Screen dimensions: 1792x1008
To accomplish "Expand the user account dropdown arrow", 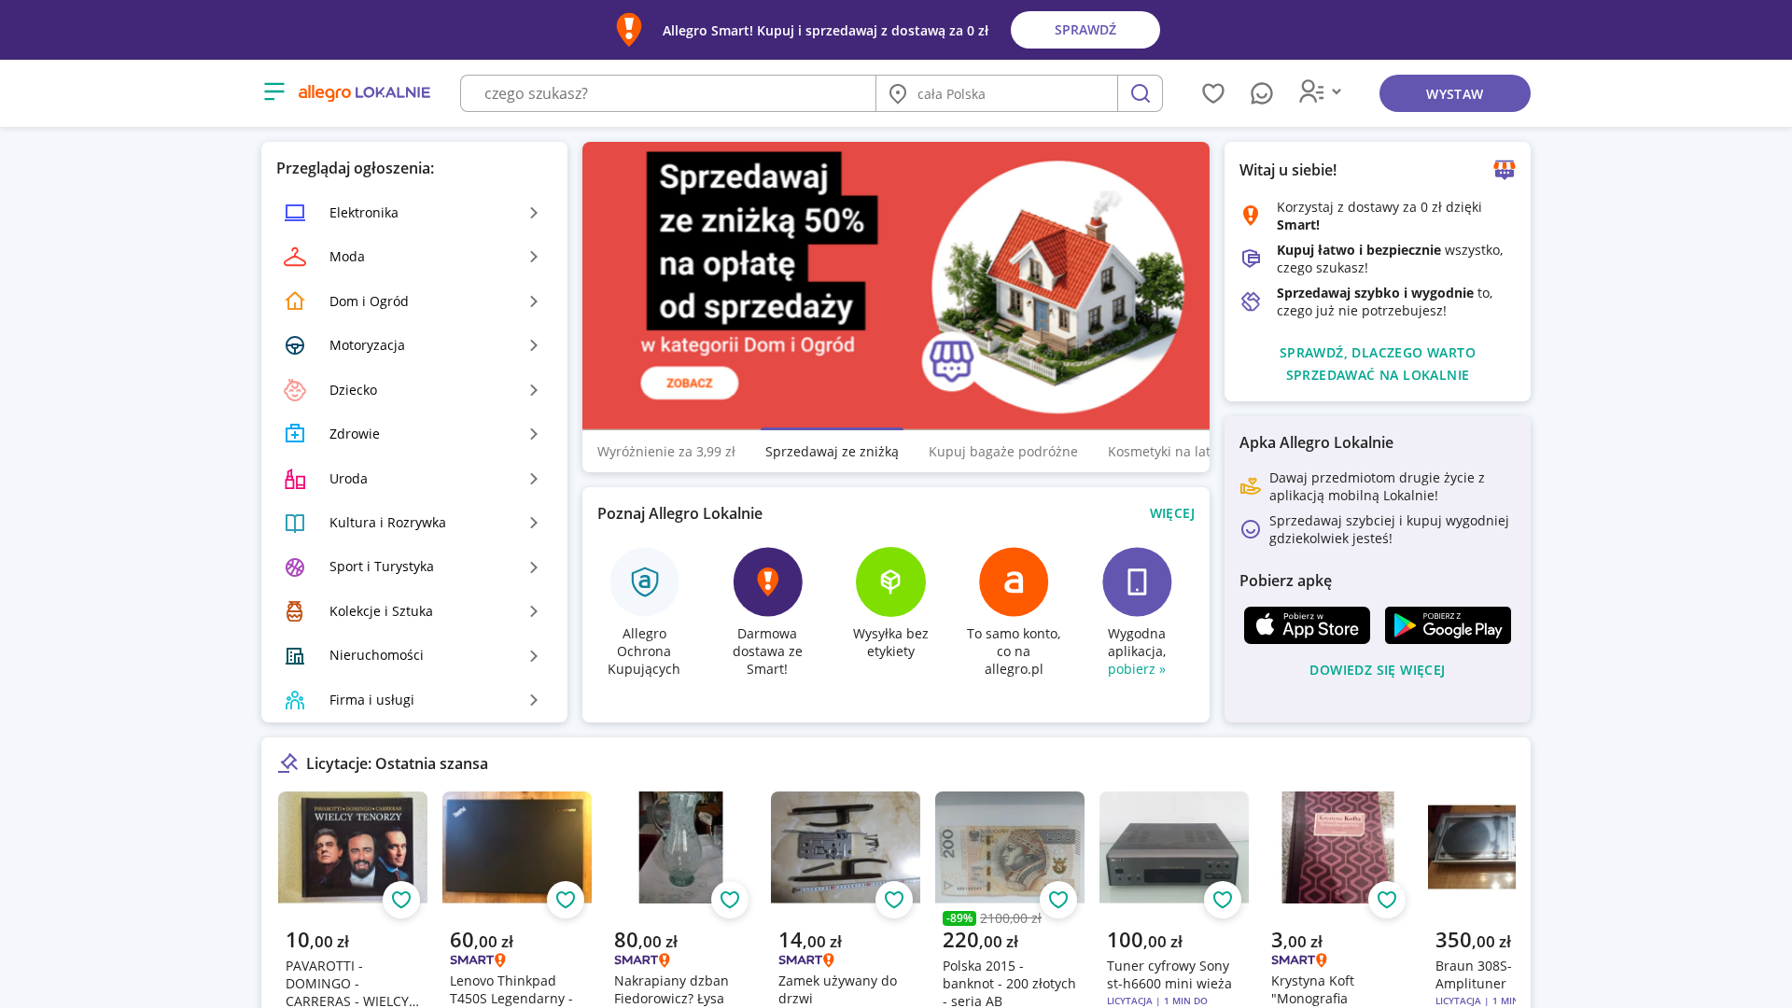I will pos(1337,91).
